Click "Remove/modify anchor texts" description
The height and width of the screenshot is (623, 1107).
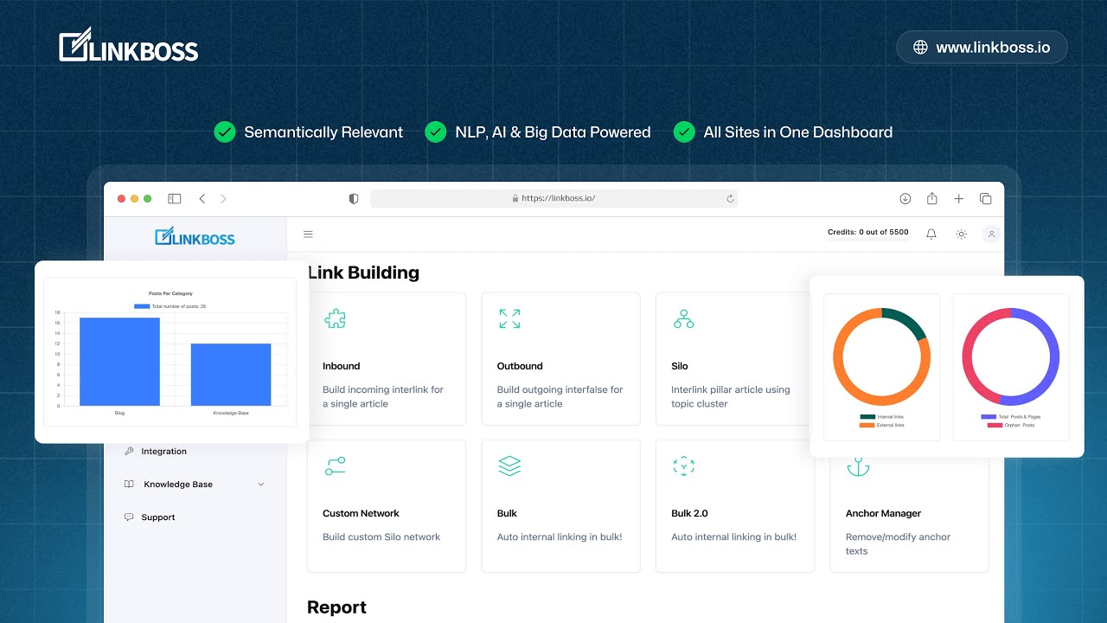[x=898, y=543]
